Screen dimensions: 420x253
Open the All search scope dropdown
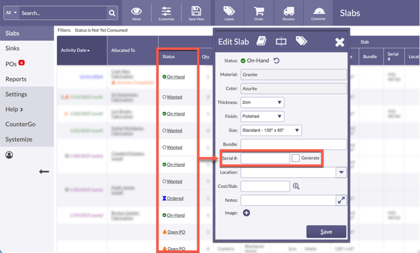11,13
